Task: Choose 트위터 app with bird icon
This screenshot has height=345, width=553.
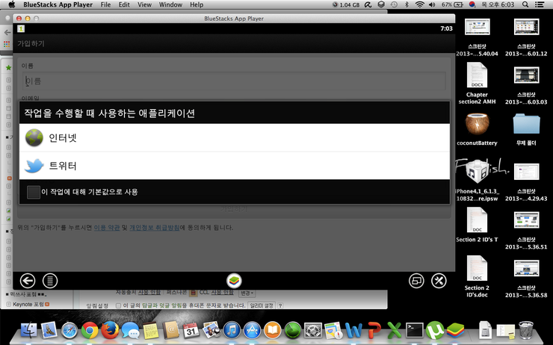Action: [235, 166]
